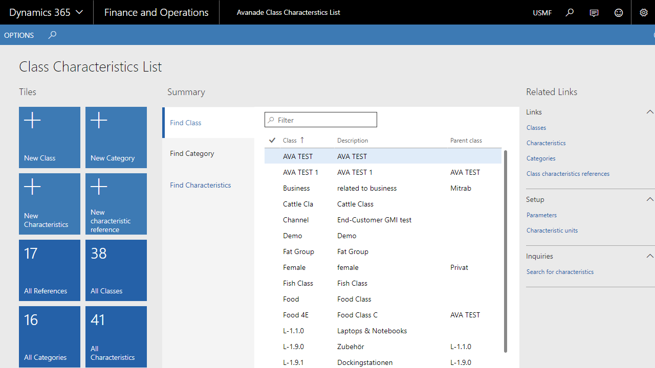Open the Dynamics 365 dropdown menu
The image size is (655, 368).
click(x=46, y=12)
